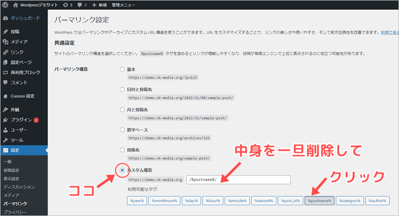
Task: Click the pin icon beside 投稿
Action: pyautogui.click(x=5, y=31)
